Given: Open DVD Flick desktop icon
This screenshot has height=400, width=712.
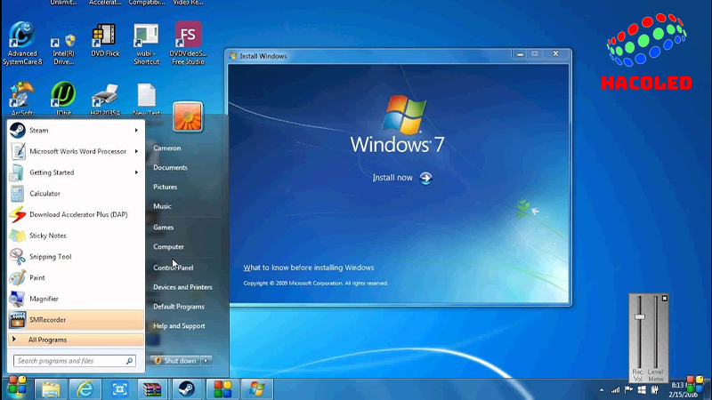Looking at the screenshot, I should (x=105, y=41).
